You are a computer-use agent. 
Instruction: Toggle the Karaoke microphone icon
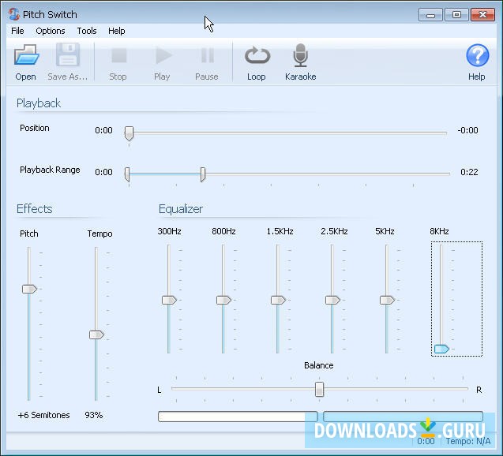(300, 55)
